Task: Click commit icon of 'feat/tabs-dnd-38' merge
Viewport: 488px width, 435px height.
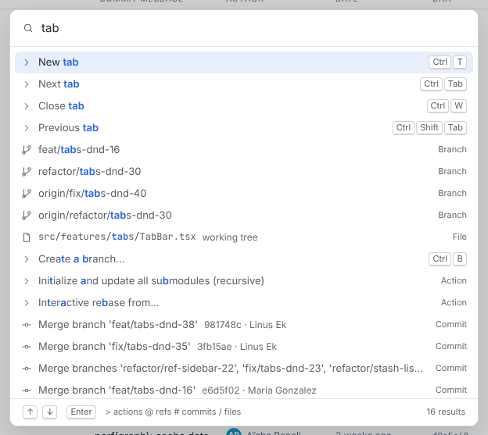Action: click(27, 325)
